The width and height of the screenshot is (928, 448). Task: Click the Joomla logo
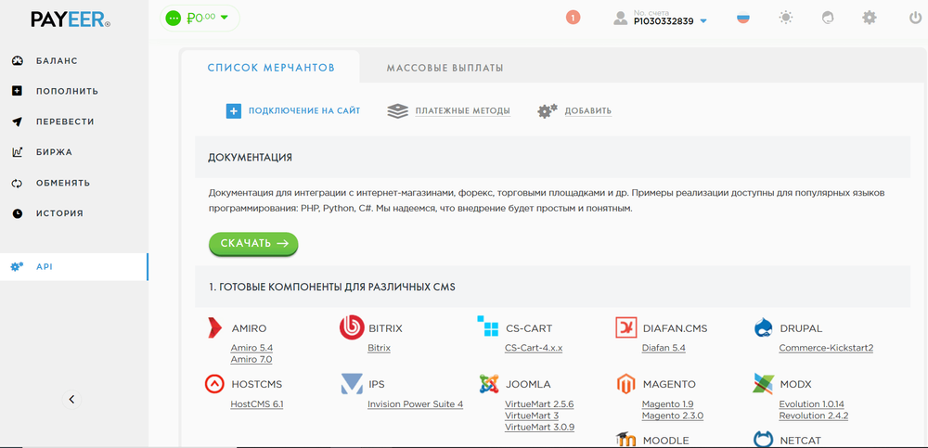tap(489, 384)
